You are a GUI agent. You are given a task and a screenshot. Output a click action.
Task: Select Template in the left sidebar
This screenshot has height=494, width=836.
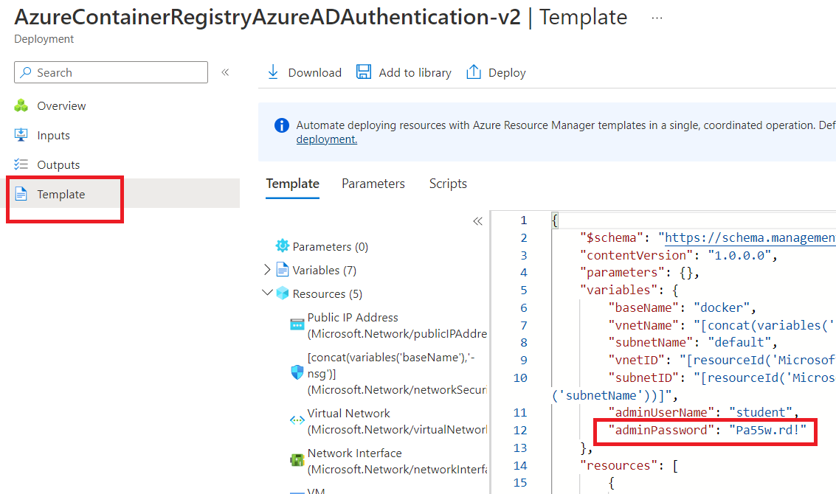click(61, 195)
